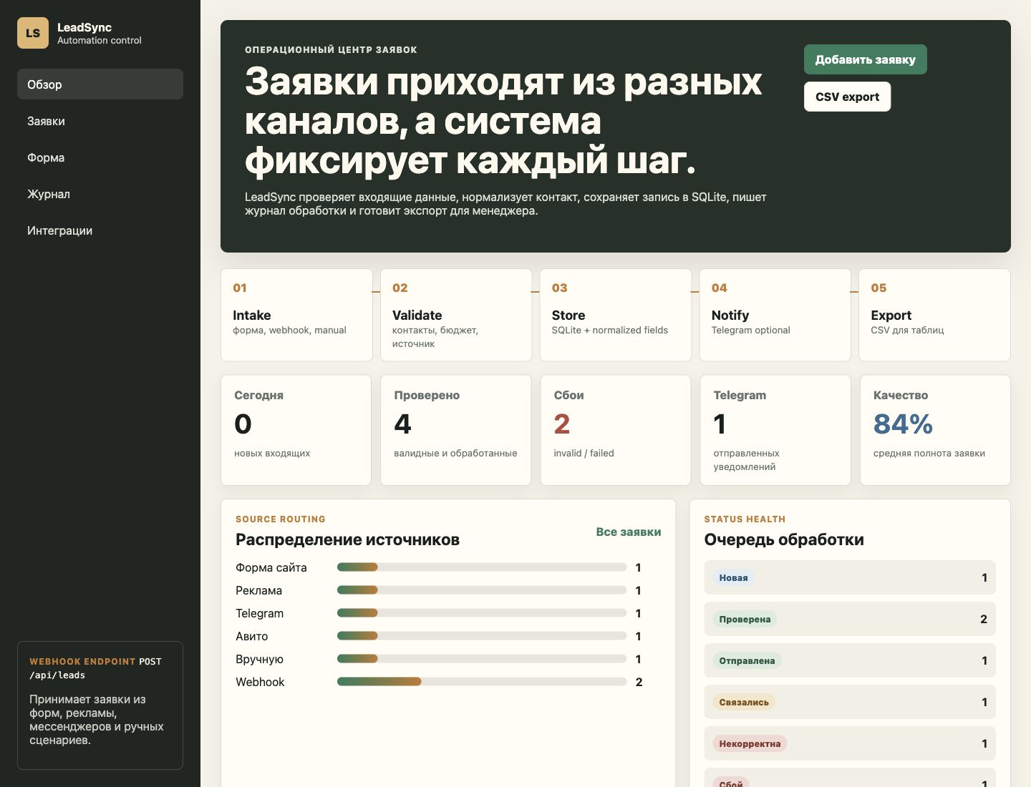Click the Проверена status badge
1031x787 pixels.
745,619
